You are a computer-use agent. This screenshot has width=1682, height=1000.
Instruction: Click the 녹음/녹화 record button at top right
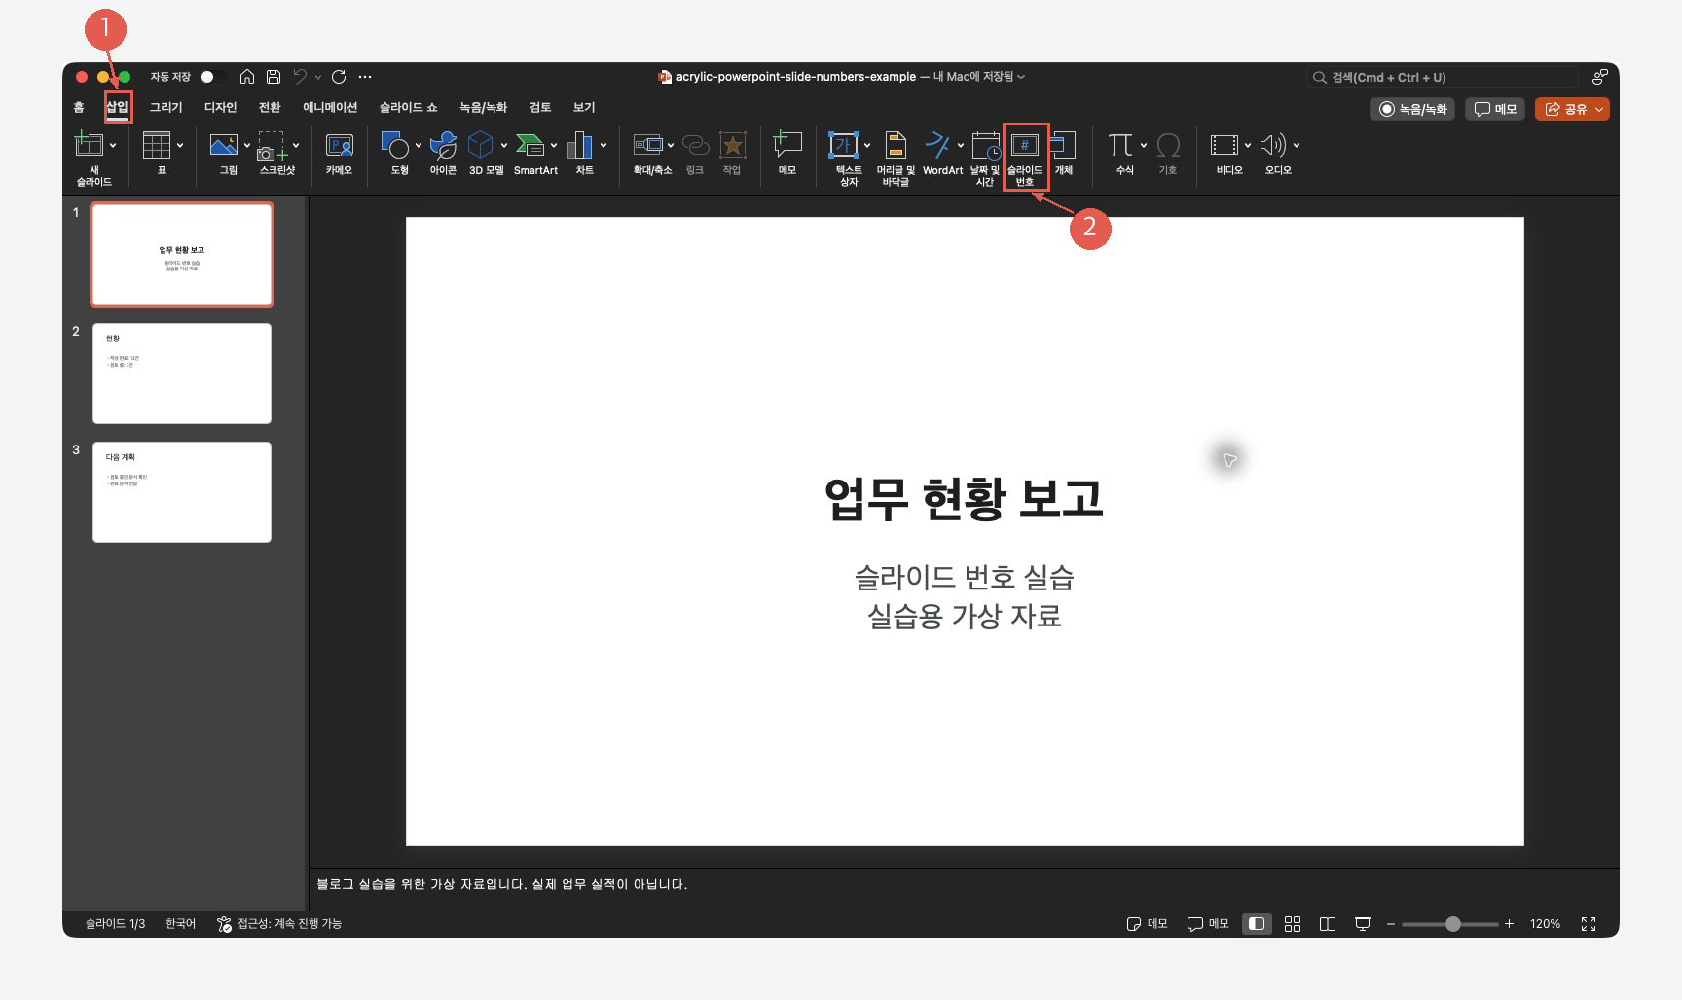click(x=1412, y=109)
